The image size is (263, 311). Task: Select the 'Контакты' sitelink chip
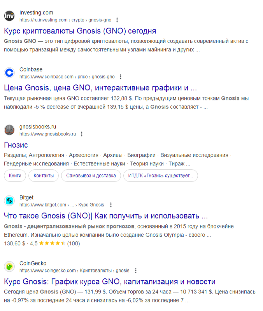pyautogui.click(x=44, y=176)
